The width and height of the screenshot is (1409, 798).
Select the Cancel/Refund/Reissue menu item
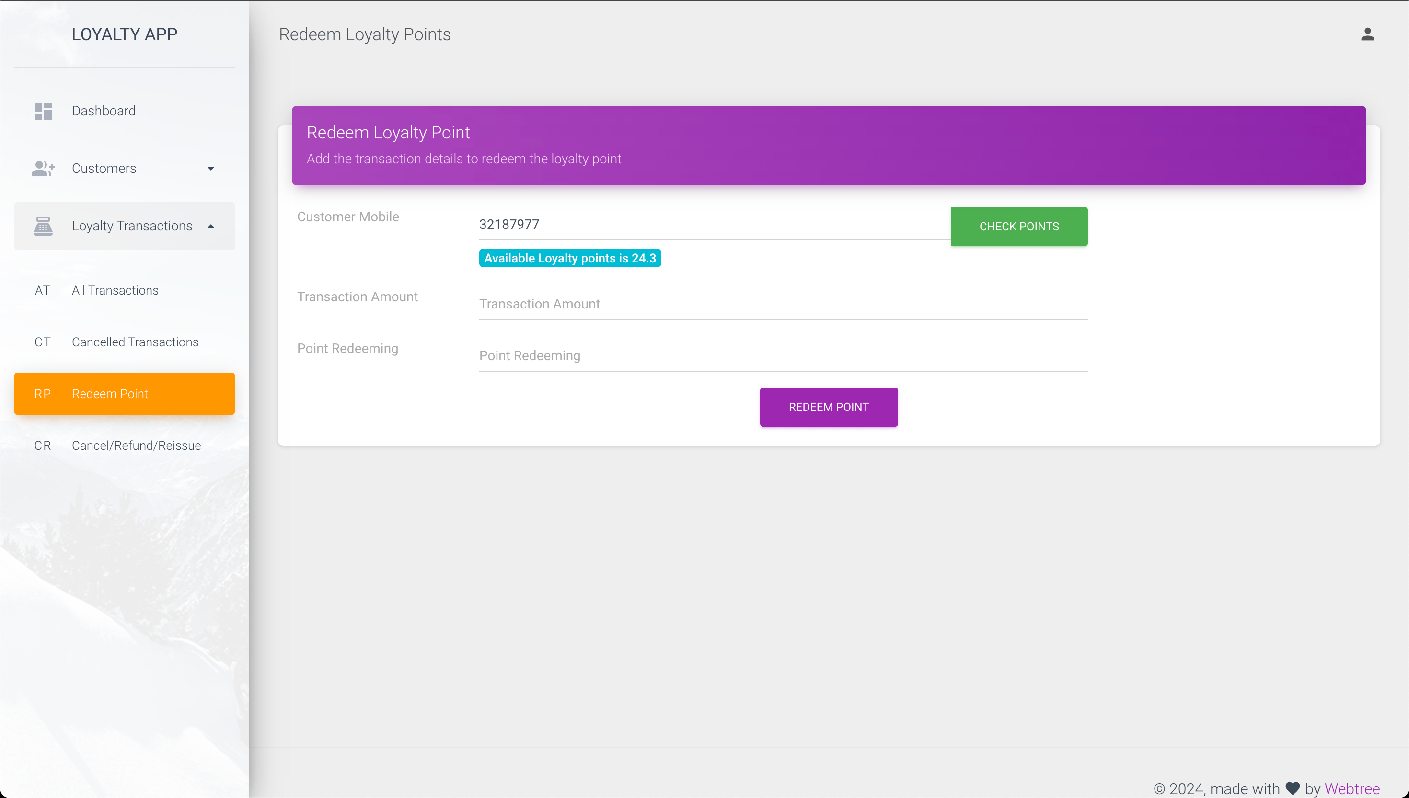click(137, 445)
